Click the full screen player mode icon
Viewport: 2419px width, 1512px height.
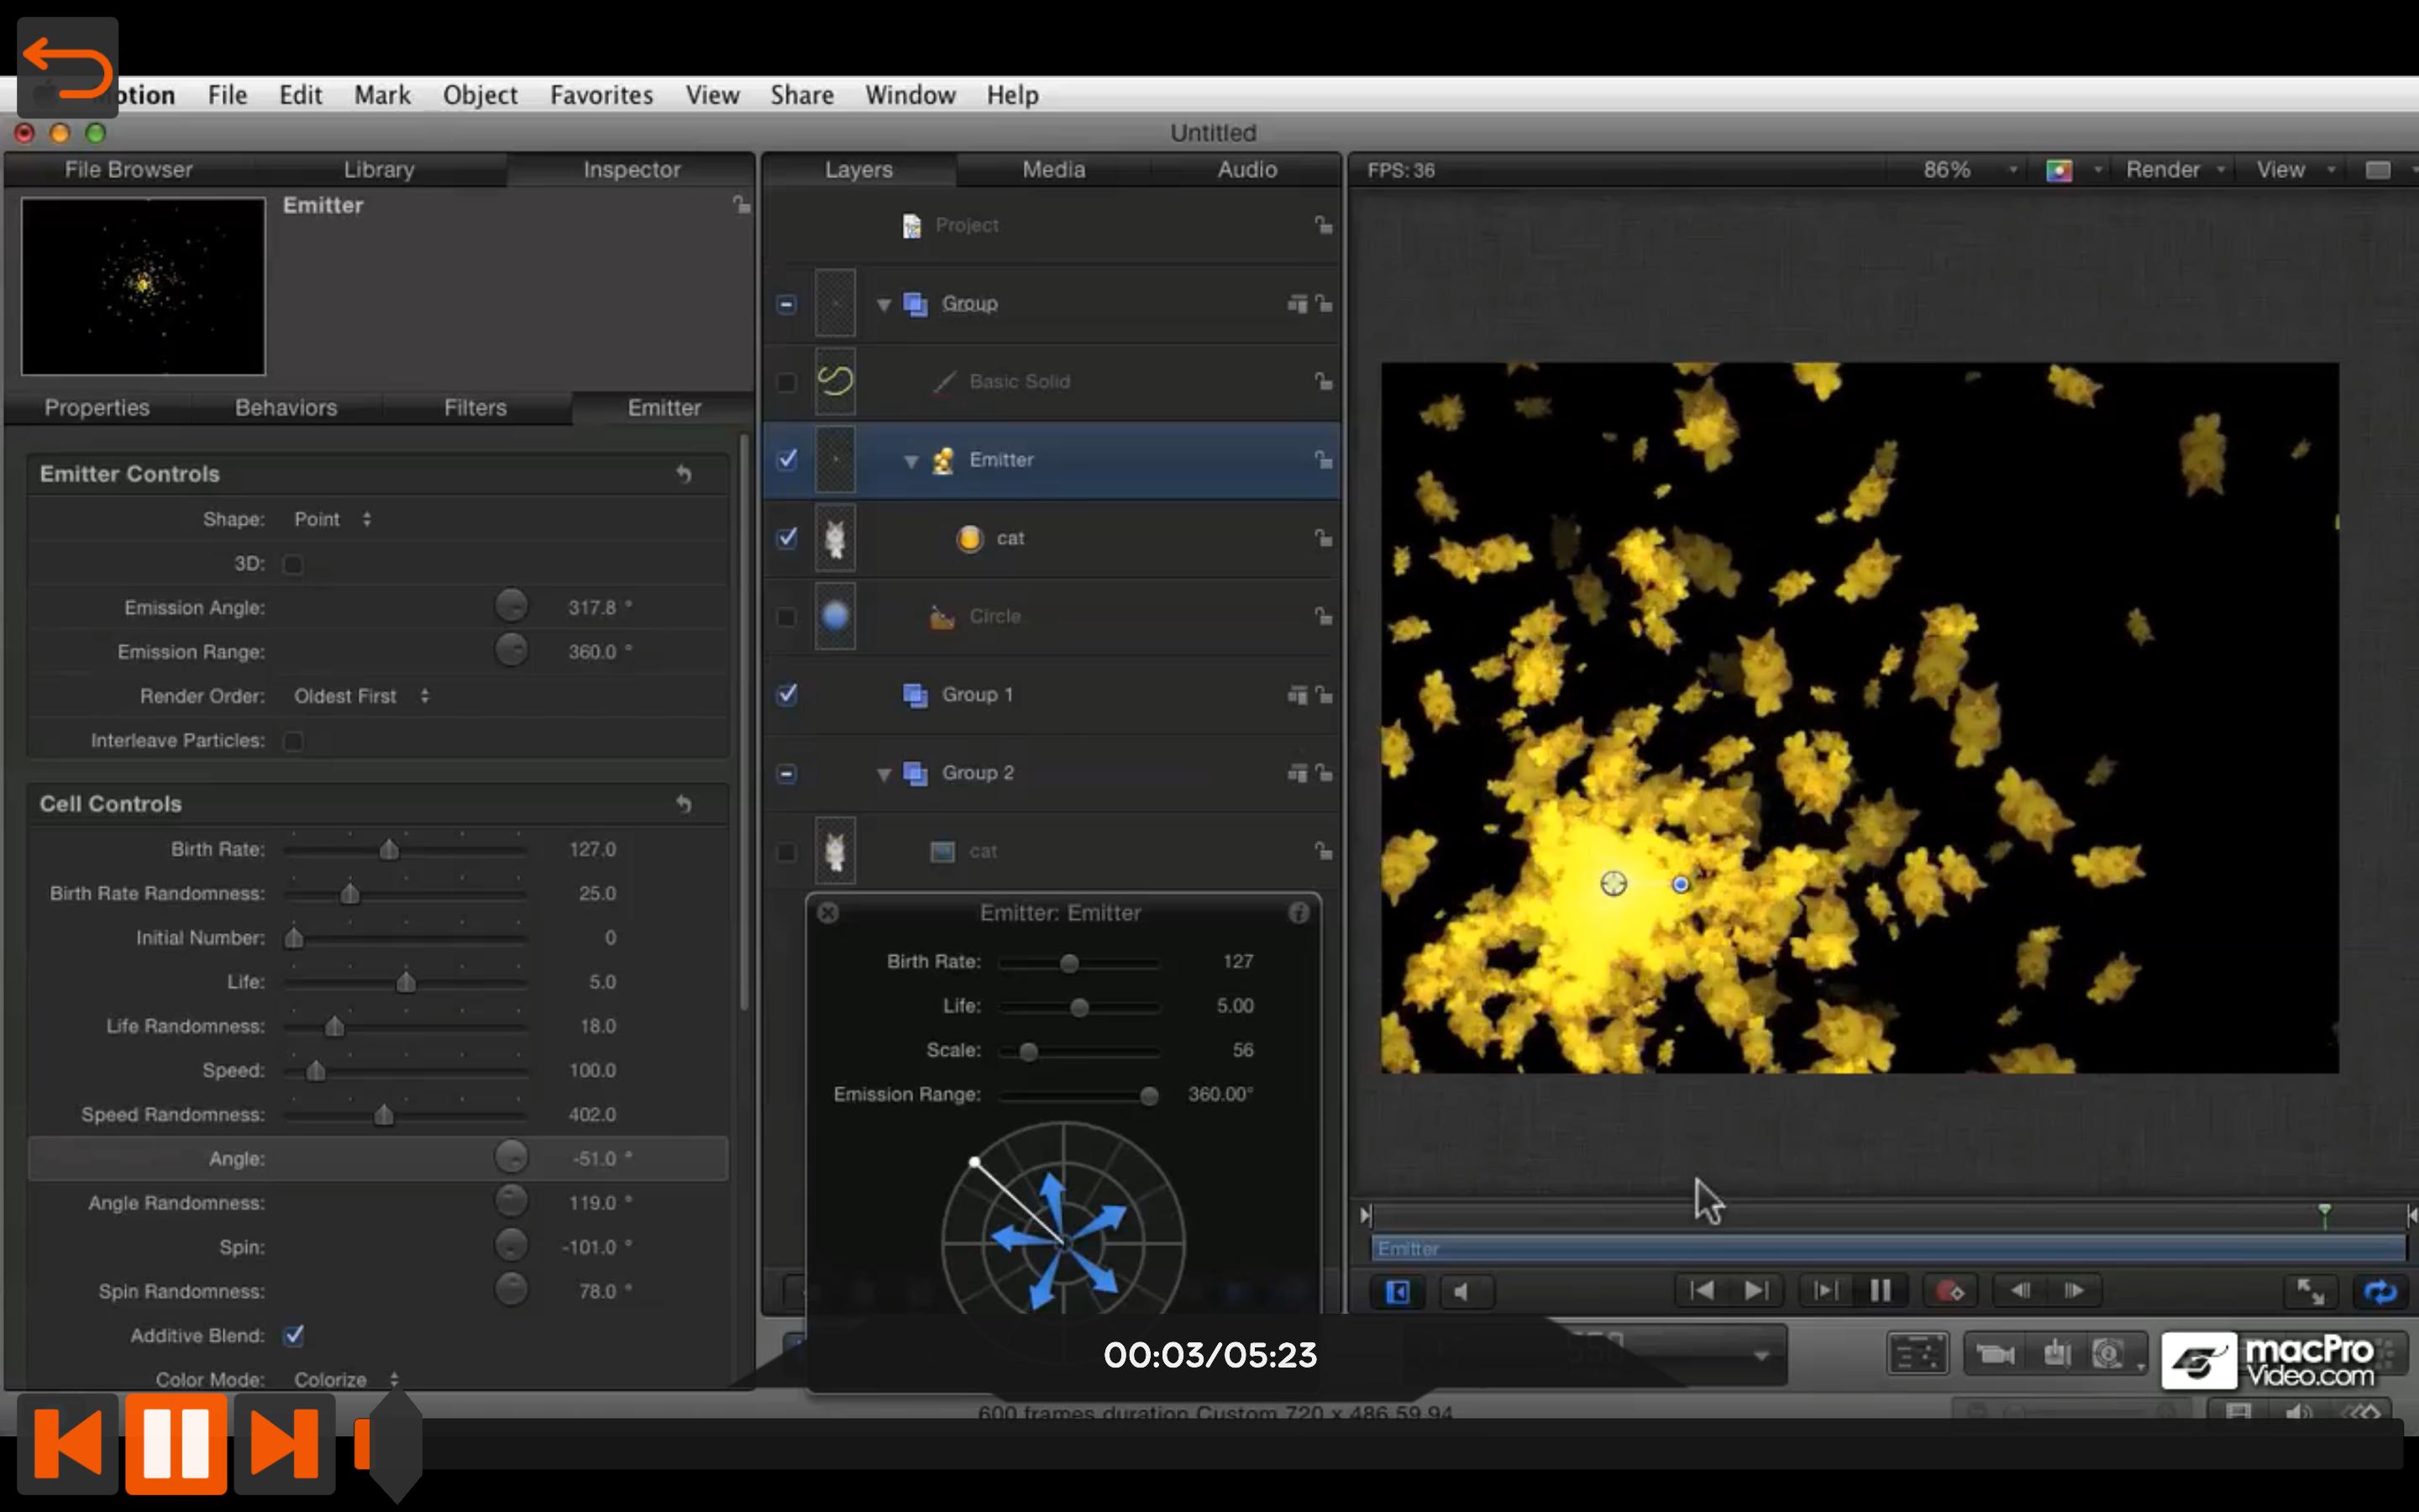[x=2310, y=1292]
